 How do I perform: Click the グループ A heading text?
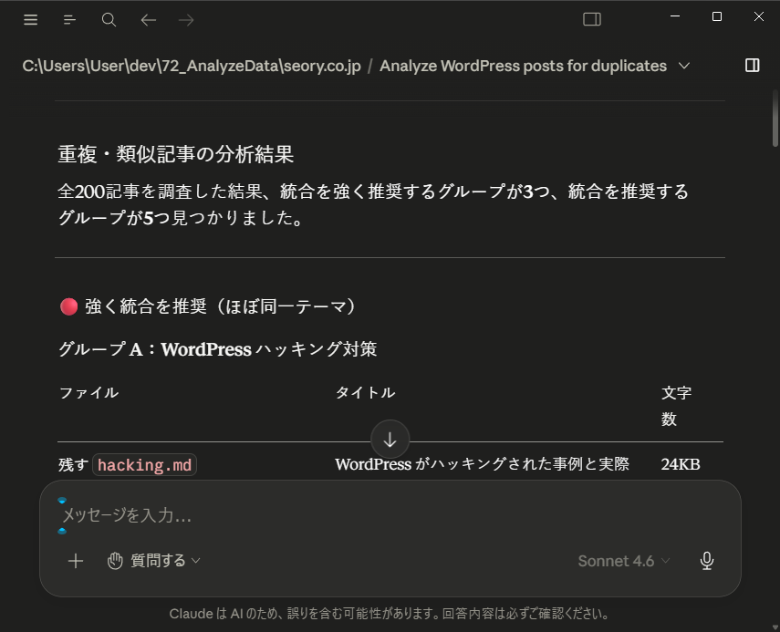(x=217, y=349)
